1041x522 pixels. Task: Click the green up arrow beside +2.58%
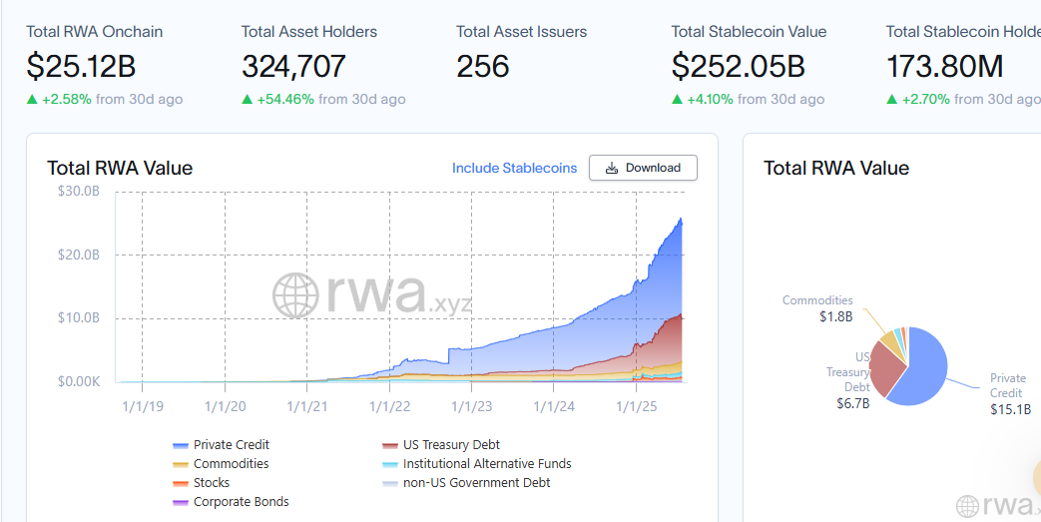pyautogui.click(x=32, y=100)
